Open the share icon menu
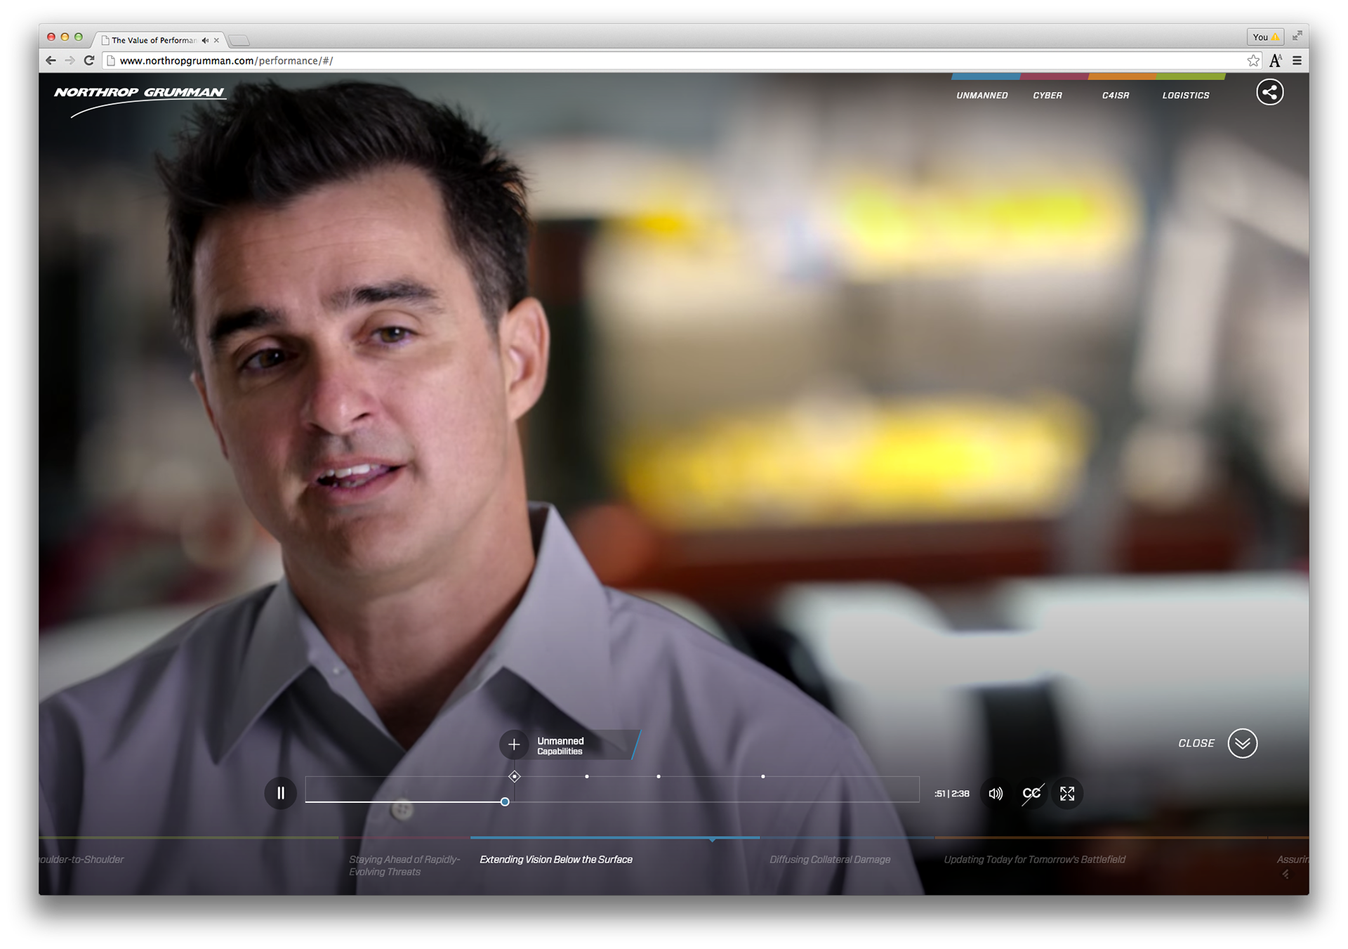This screenshot has width=1348, height=949. click(x=1269, y=92)
